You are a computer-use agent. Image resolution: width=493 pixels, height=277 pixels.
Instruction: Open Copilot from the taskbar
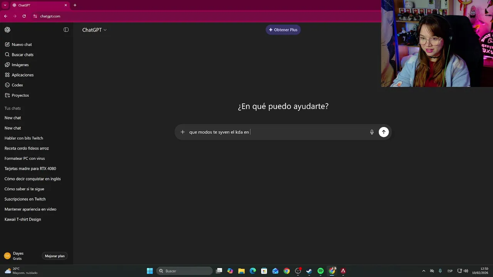point(230,271)
